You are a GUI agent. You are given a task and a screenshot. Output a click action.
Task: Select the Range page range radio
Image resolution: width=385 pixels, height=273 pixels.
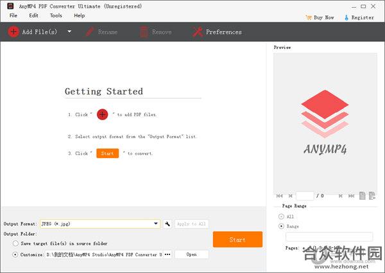click(x=282, y=226)
